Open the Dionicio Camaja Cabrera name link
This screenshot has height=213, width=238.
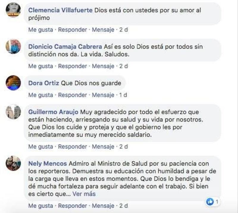[x=65, y=47]
